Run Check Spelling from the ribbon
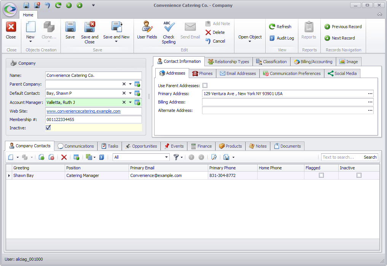Screen dimensions: 387x266 click(x=169, y=32)
